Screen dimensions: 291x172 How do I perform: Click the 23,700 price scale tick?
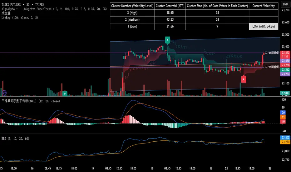coord(285,10)
